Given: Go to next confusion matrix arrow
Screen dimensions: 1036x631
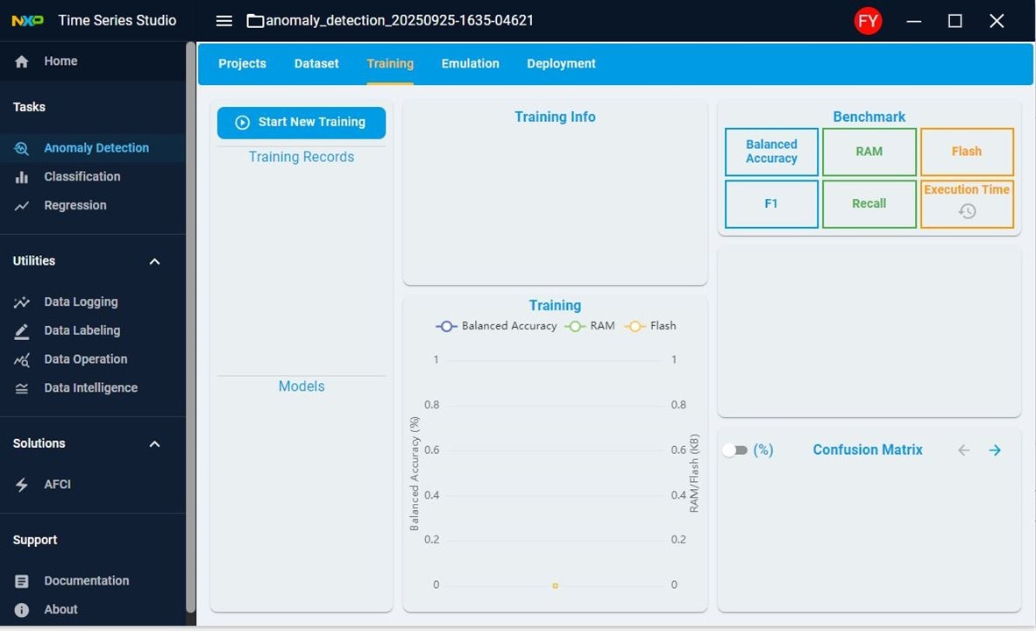Looking at the screenshot, I should point(995,450).
